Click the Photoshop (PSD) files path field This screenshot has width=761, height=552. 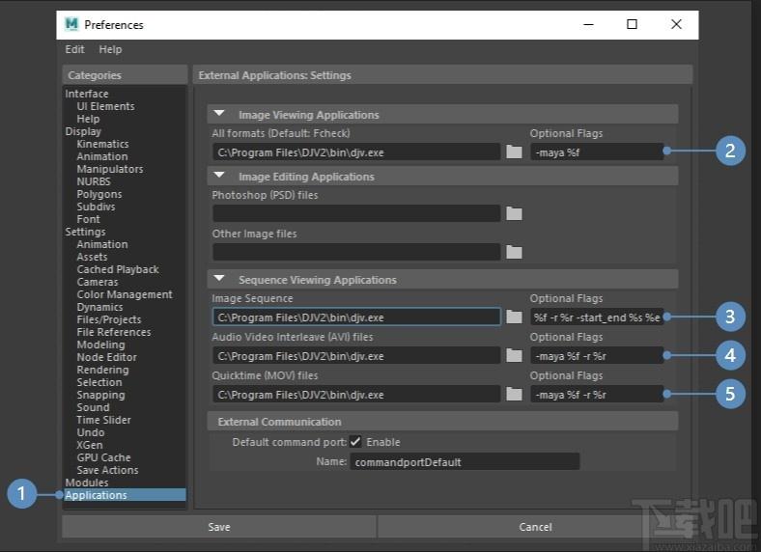tap(356, 213)
